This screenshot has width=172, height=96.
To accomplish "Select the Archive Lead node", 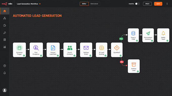I will (x=134, y=66).
